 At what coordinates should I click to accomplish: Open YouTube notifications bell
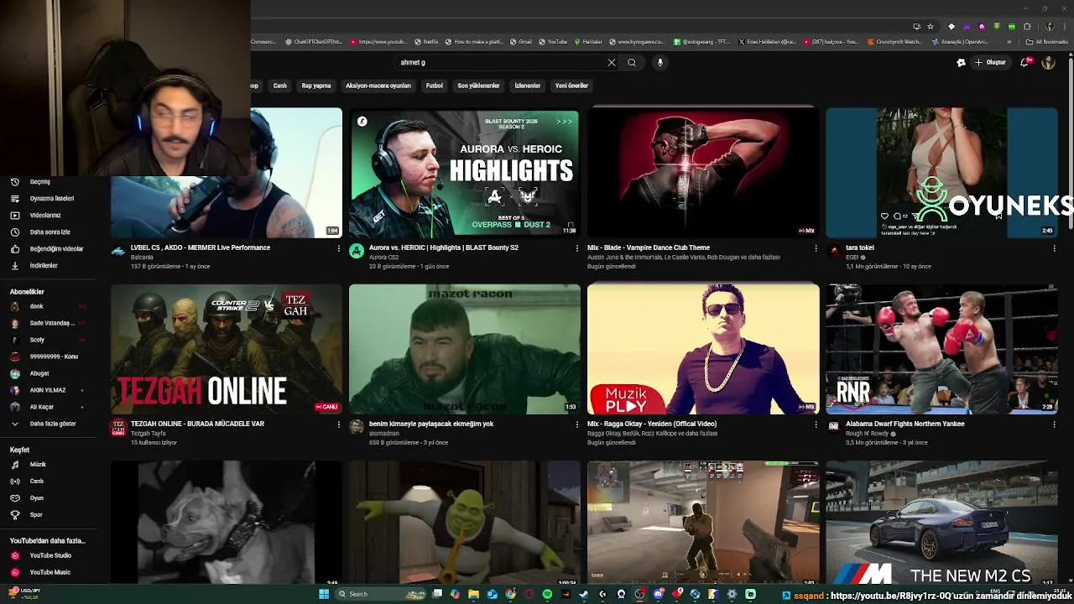1025,62
